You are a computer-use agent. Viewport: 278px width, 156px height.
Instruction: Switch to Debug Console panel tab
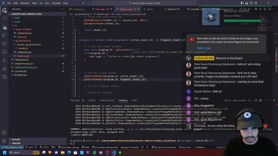click(107, 100)
